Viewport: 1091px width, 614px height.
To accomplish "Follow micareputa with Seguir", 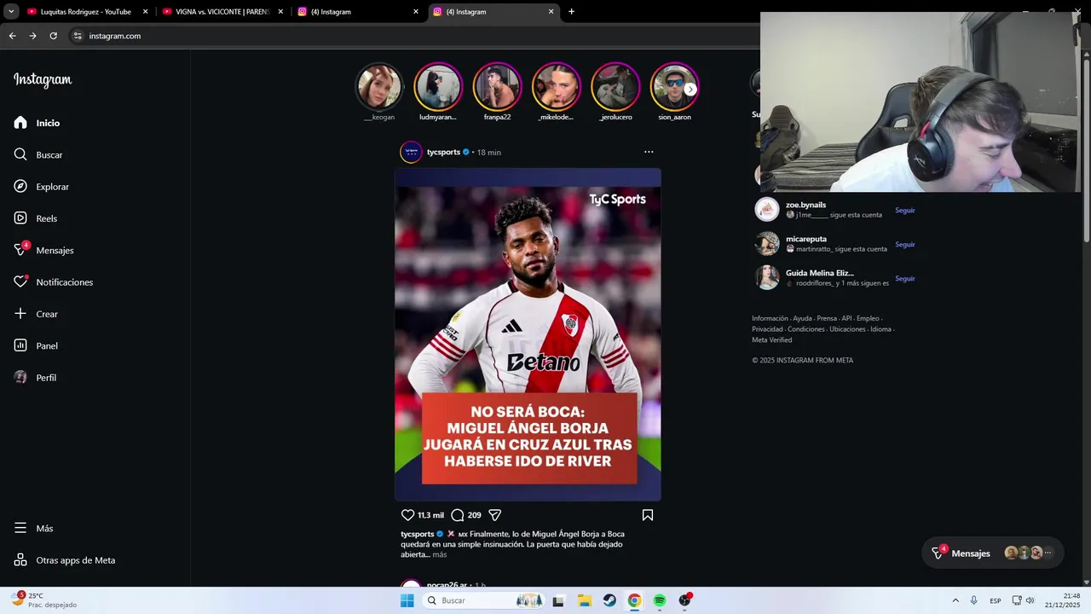I will (904, 244).
